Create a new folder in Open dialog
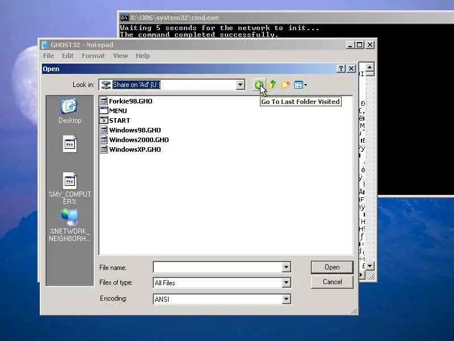The width and height of the screenshot is (454, 341). 285,85
